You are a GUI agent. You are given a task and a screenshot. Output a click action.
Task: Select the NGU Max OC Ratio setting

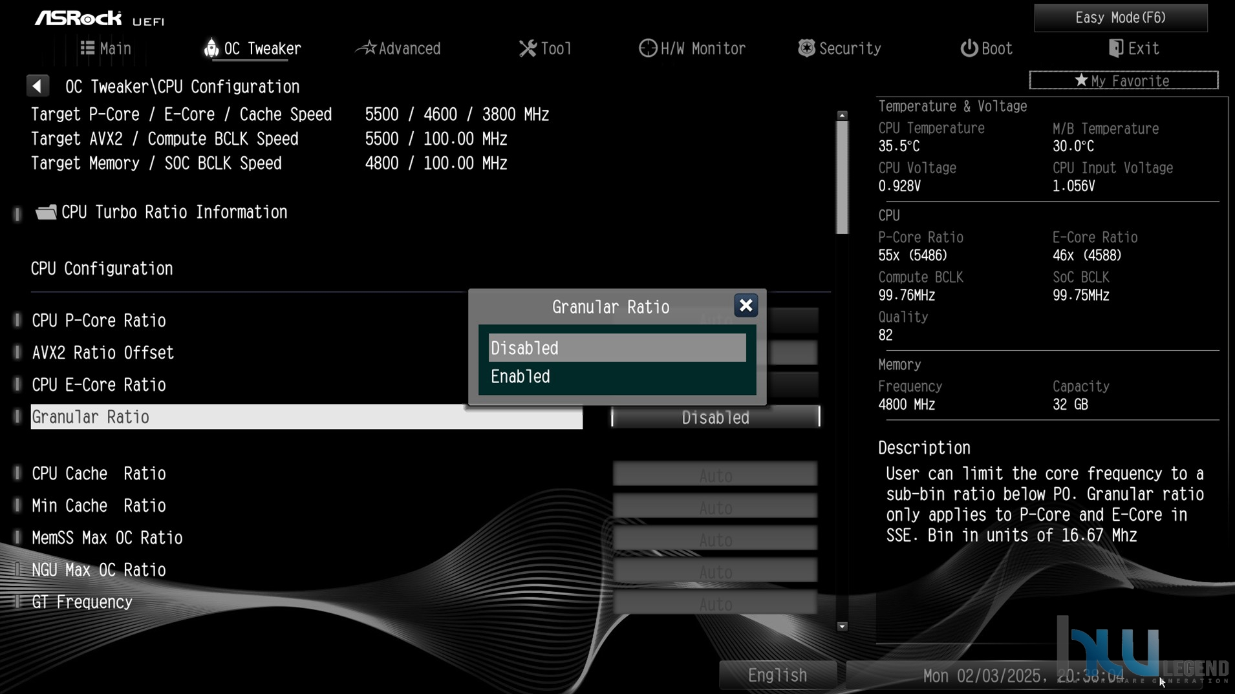coord(99,570)
